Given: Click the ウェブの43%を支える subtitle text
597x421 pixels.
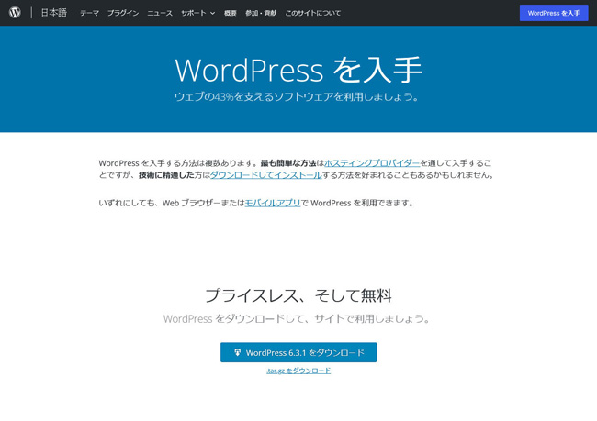Looking at the screenshot, I should tap(298, 96).
